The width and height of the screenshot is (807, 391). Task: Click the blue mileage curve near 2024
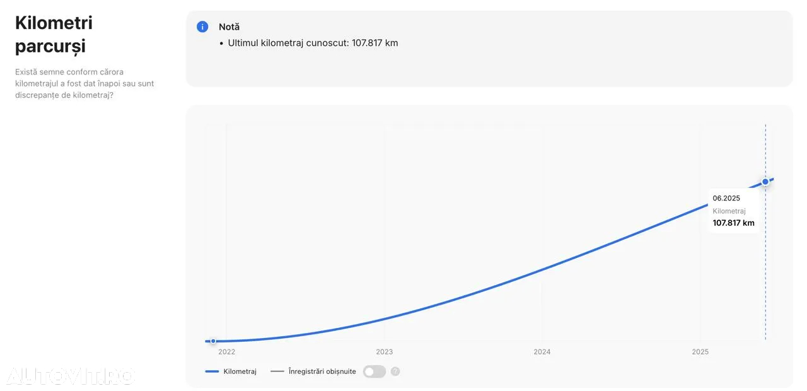point(542,270)
